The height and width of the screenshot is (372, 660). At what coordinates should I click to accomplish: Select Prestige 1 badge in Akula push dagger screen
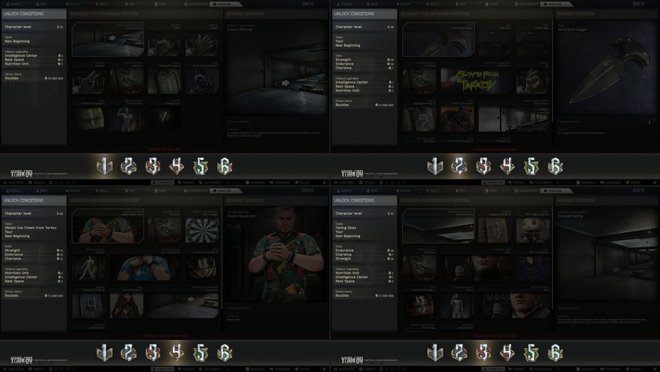tap(436, 165)
